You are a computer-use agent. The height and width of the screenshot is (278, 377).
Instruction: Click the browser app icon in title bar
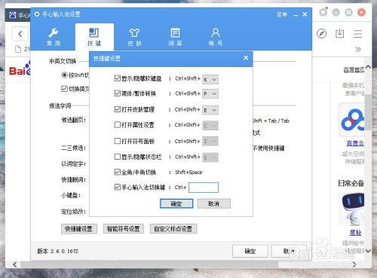click(x=13, y=15)
